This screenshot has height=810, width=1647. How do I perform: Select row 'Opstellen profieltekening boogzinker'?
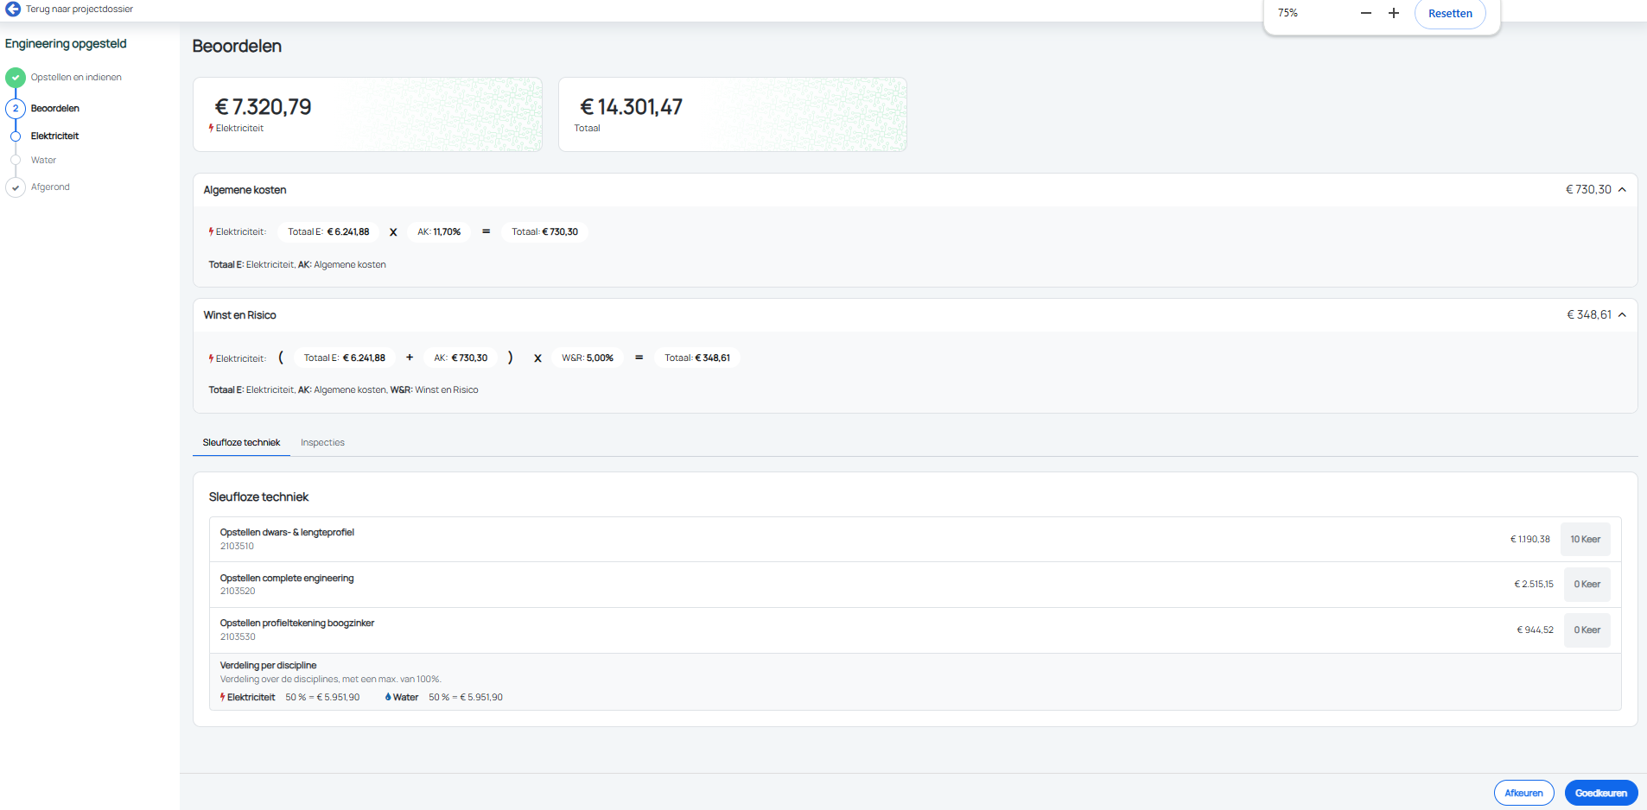(x=915, y=630)
